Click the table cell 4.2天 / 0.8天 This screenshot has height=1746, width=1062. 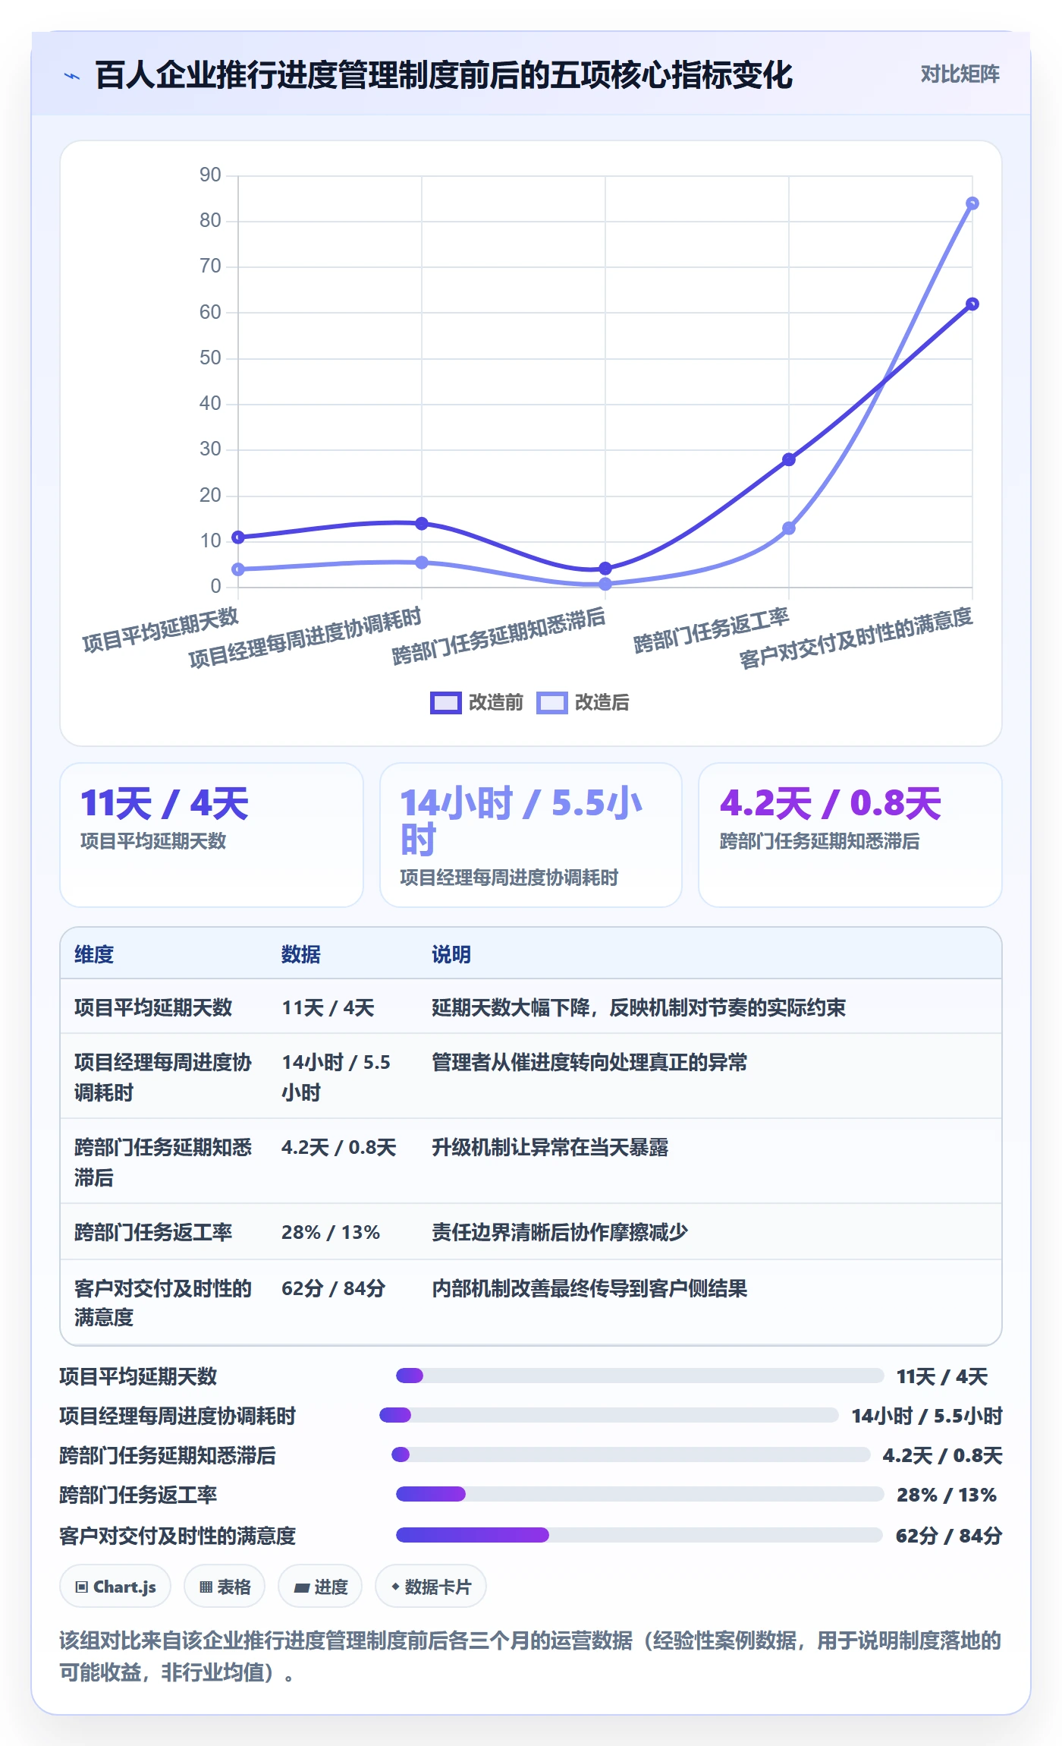click(x=339, y=1147)
